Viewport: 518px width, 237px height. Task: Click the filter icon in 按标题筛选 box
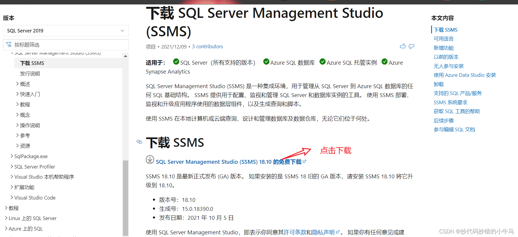pyautogui.click(x=9, y=44)
